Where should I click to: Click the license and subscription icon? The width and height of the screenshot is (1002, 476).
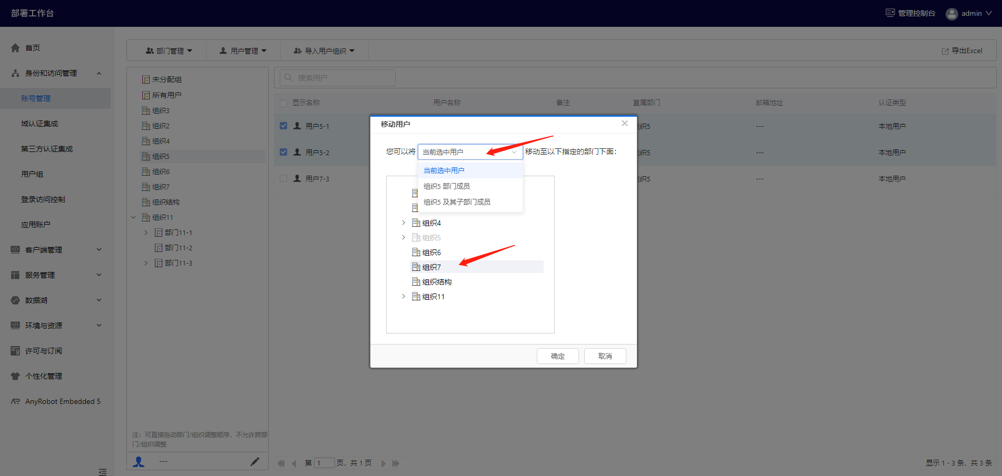pos(15,351)
